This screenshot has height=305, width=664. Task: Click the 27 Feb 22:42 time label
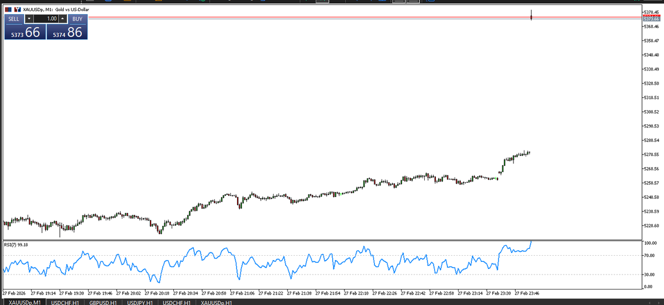click(x=413, y=293)
